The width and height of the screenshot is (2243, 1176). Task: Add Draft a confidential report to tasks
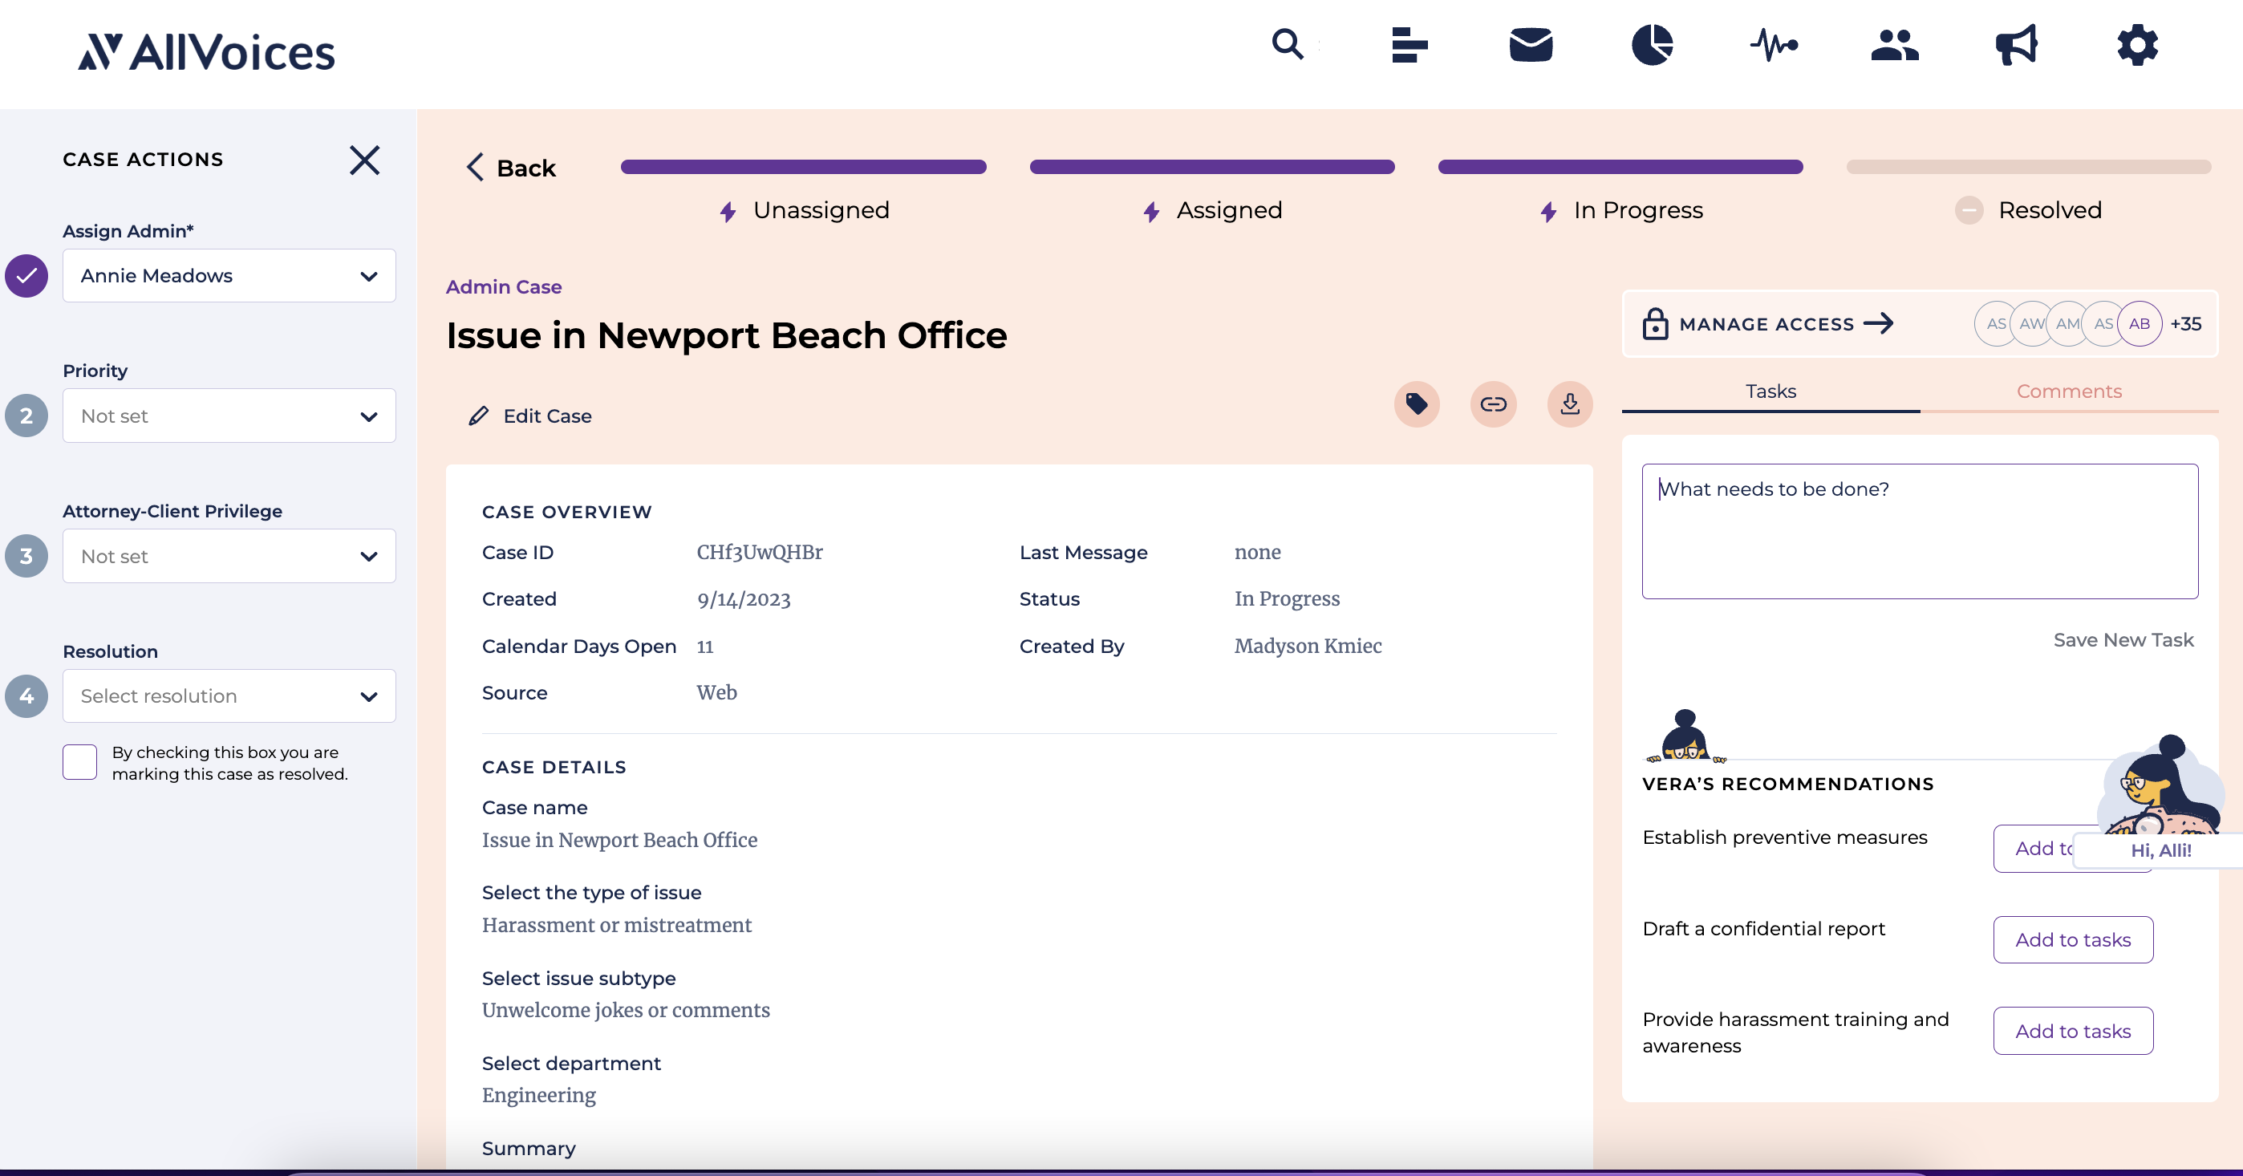[2073, 940]
